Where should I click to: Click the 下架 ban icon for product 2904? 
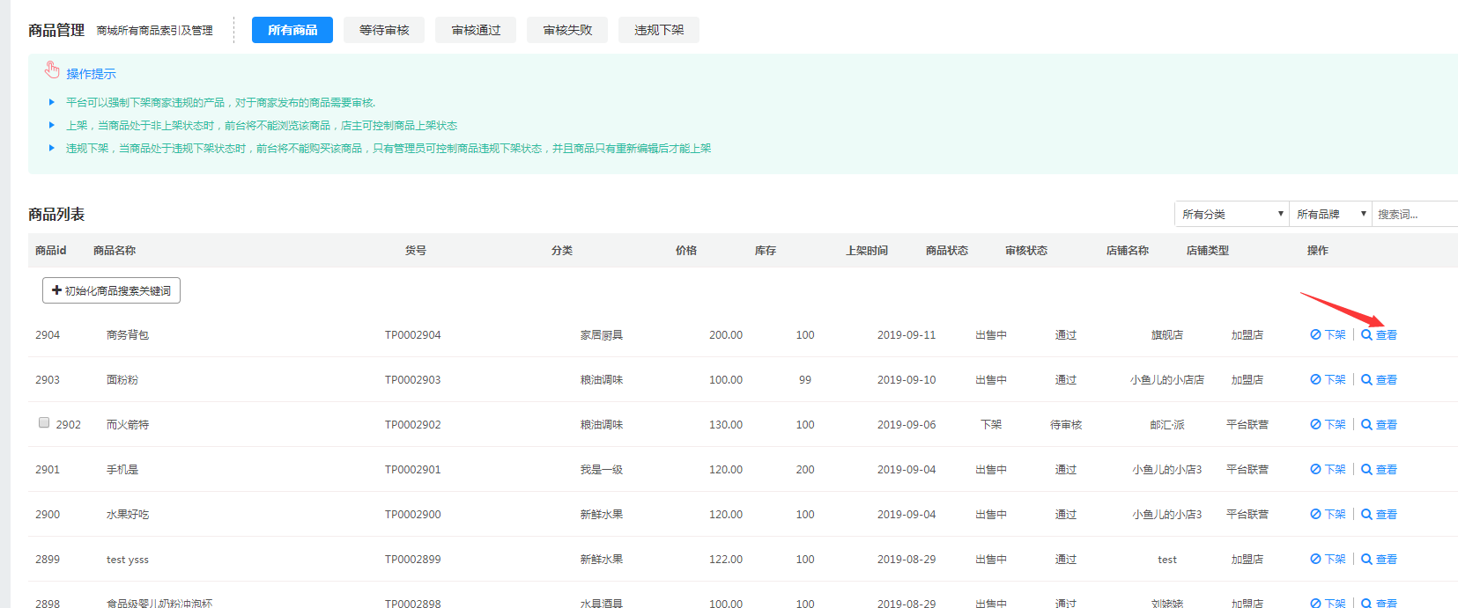pos(1314,335)
